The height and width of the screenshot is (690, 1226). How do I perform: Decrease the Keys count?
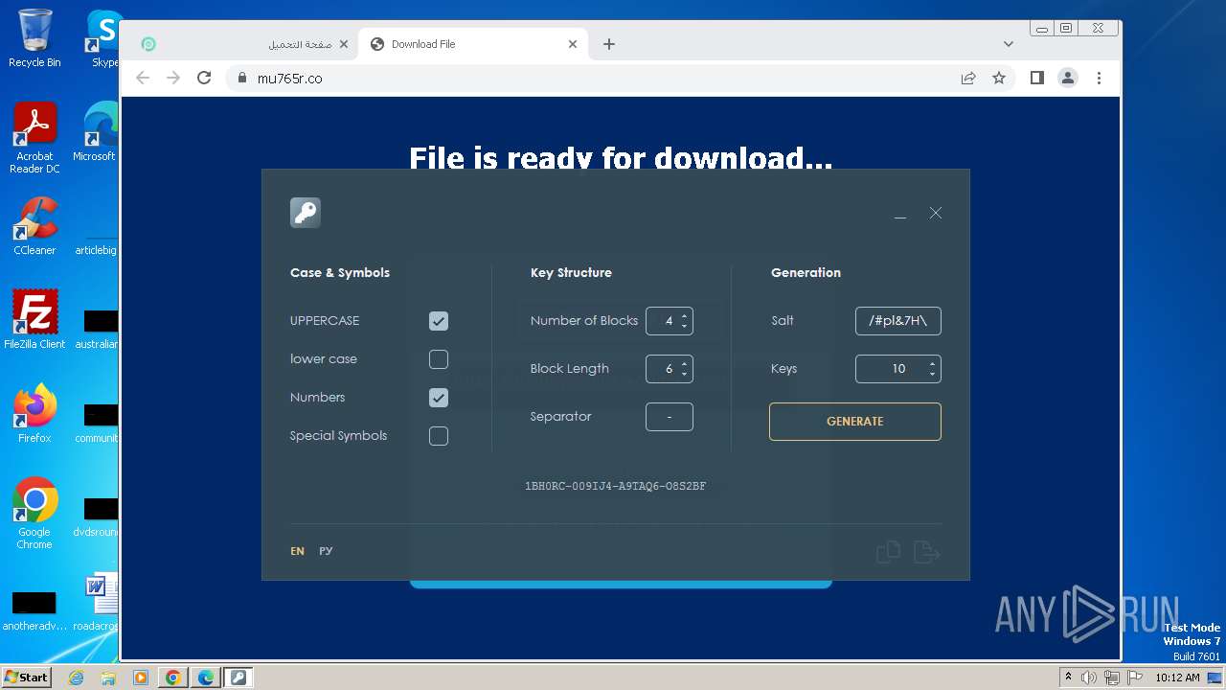pos(932,374)
